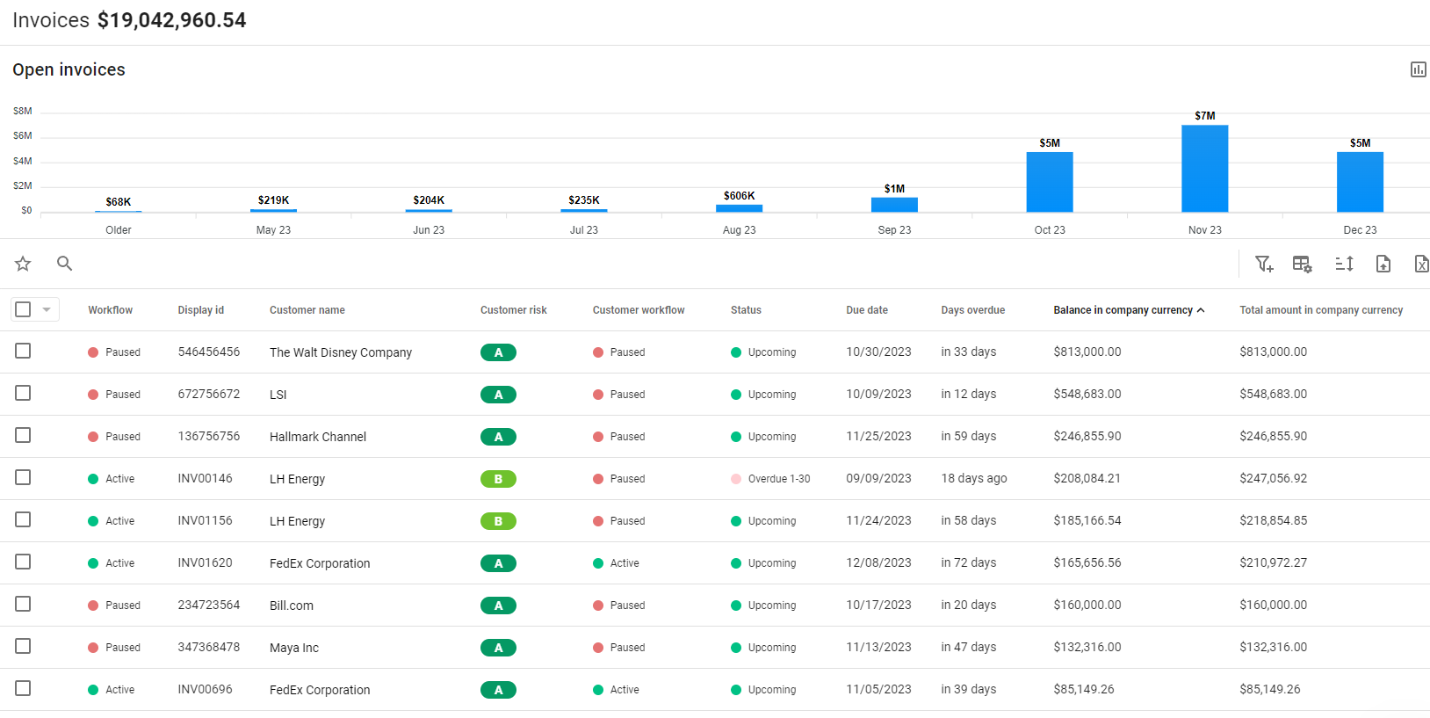Click the add filter funnel icon
This screenshot has width=1430, height=718.
click(x=1264, y=264)
